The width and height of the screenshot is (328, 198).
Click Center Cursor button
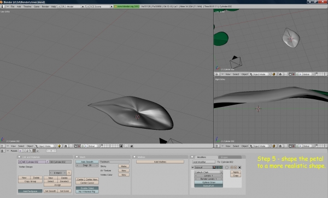[x=87, y=183]
